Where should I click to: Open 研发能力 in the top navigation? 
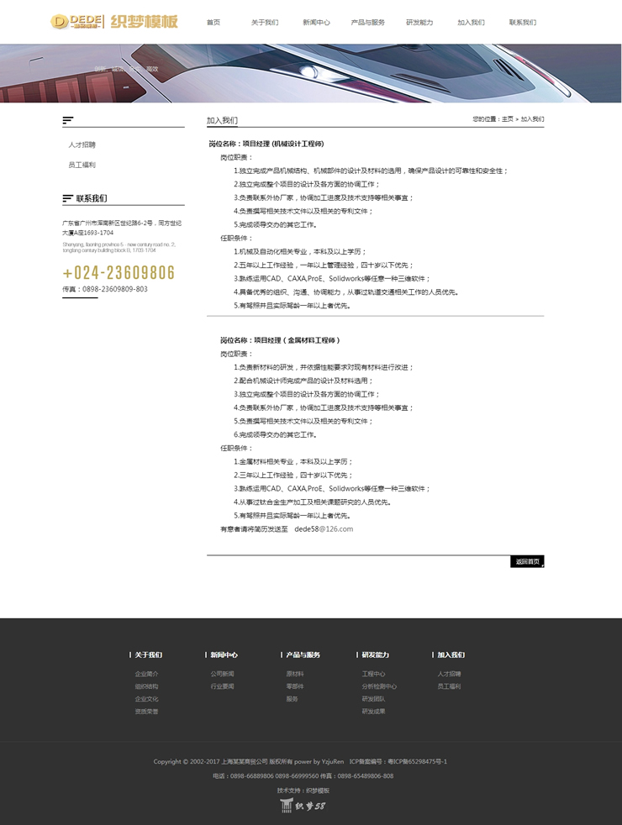(x=419, y=23)
